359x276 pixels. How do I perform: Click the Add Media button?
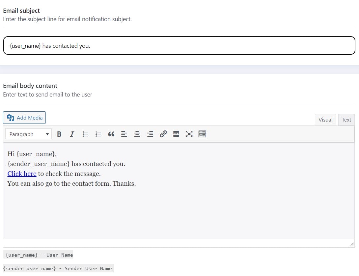(25, 118)
